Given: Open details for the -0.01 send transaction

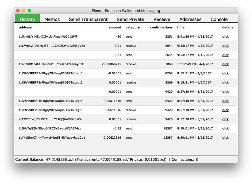Looking at the screenshot, I should point(225,55).
